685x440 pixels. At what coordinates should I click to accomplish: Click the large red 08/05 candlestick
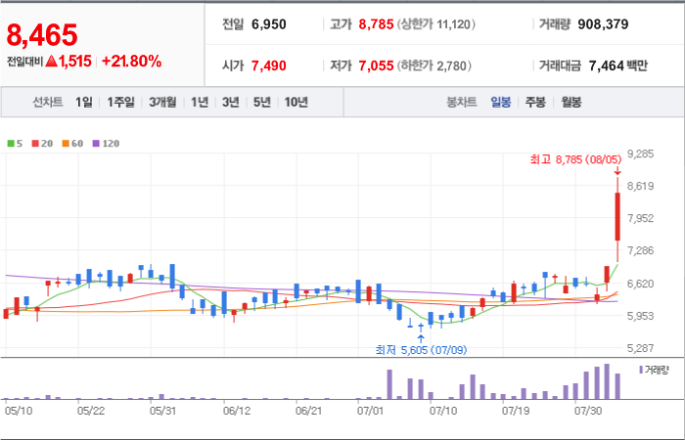(617, 216)
